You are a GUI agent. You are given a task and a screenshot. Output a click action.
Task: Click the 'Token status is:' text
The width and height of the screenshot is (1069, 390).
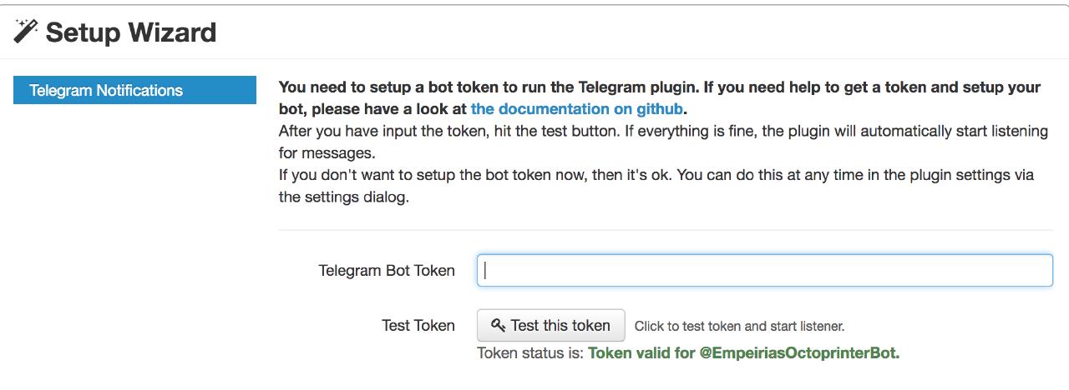[529, 353]
